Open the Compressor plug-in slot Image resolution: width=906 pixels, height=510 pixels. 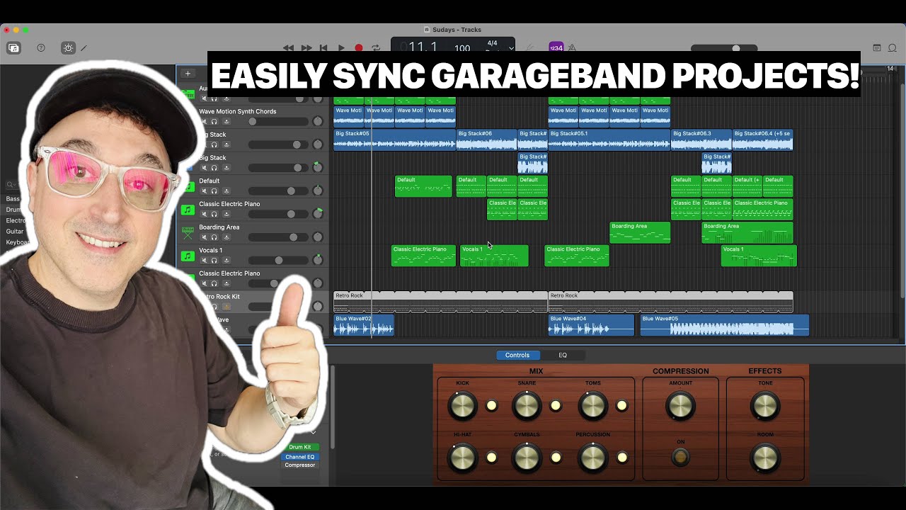(x=300, y=465)
